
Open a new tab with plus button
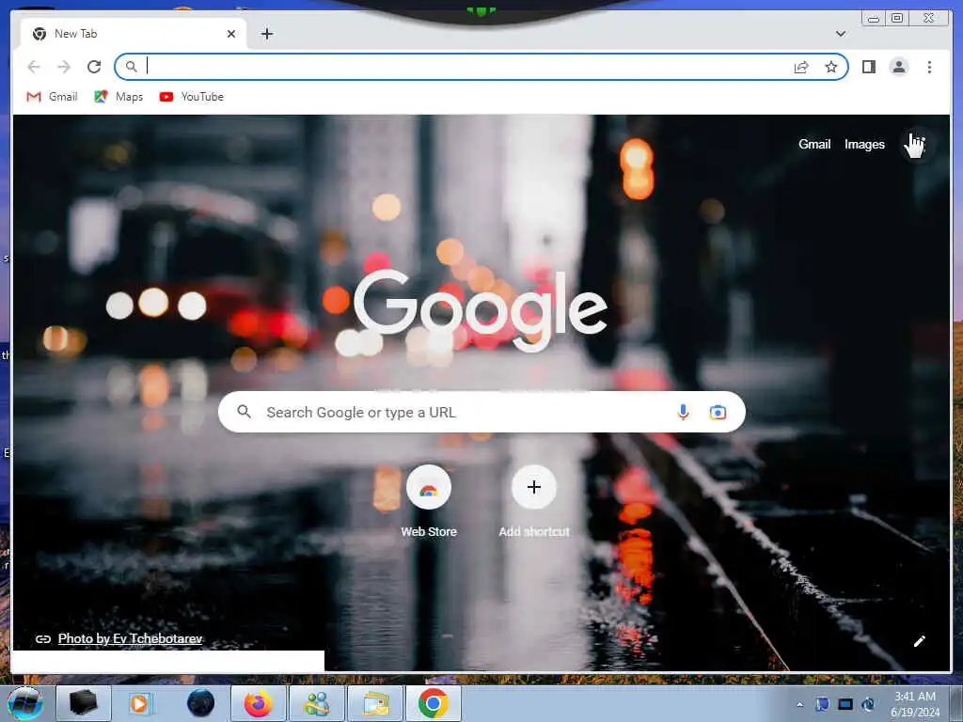click(266, 34)
